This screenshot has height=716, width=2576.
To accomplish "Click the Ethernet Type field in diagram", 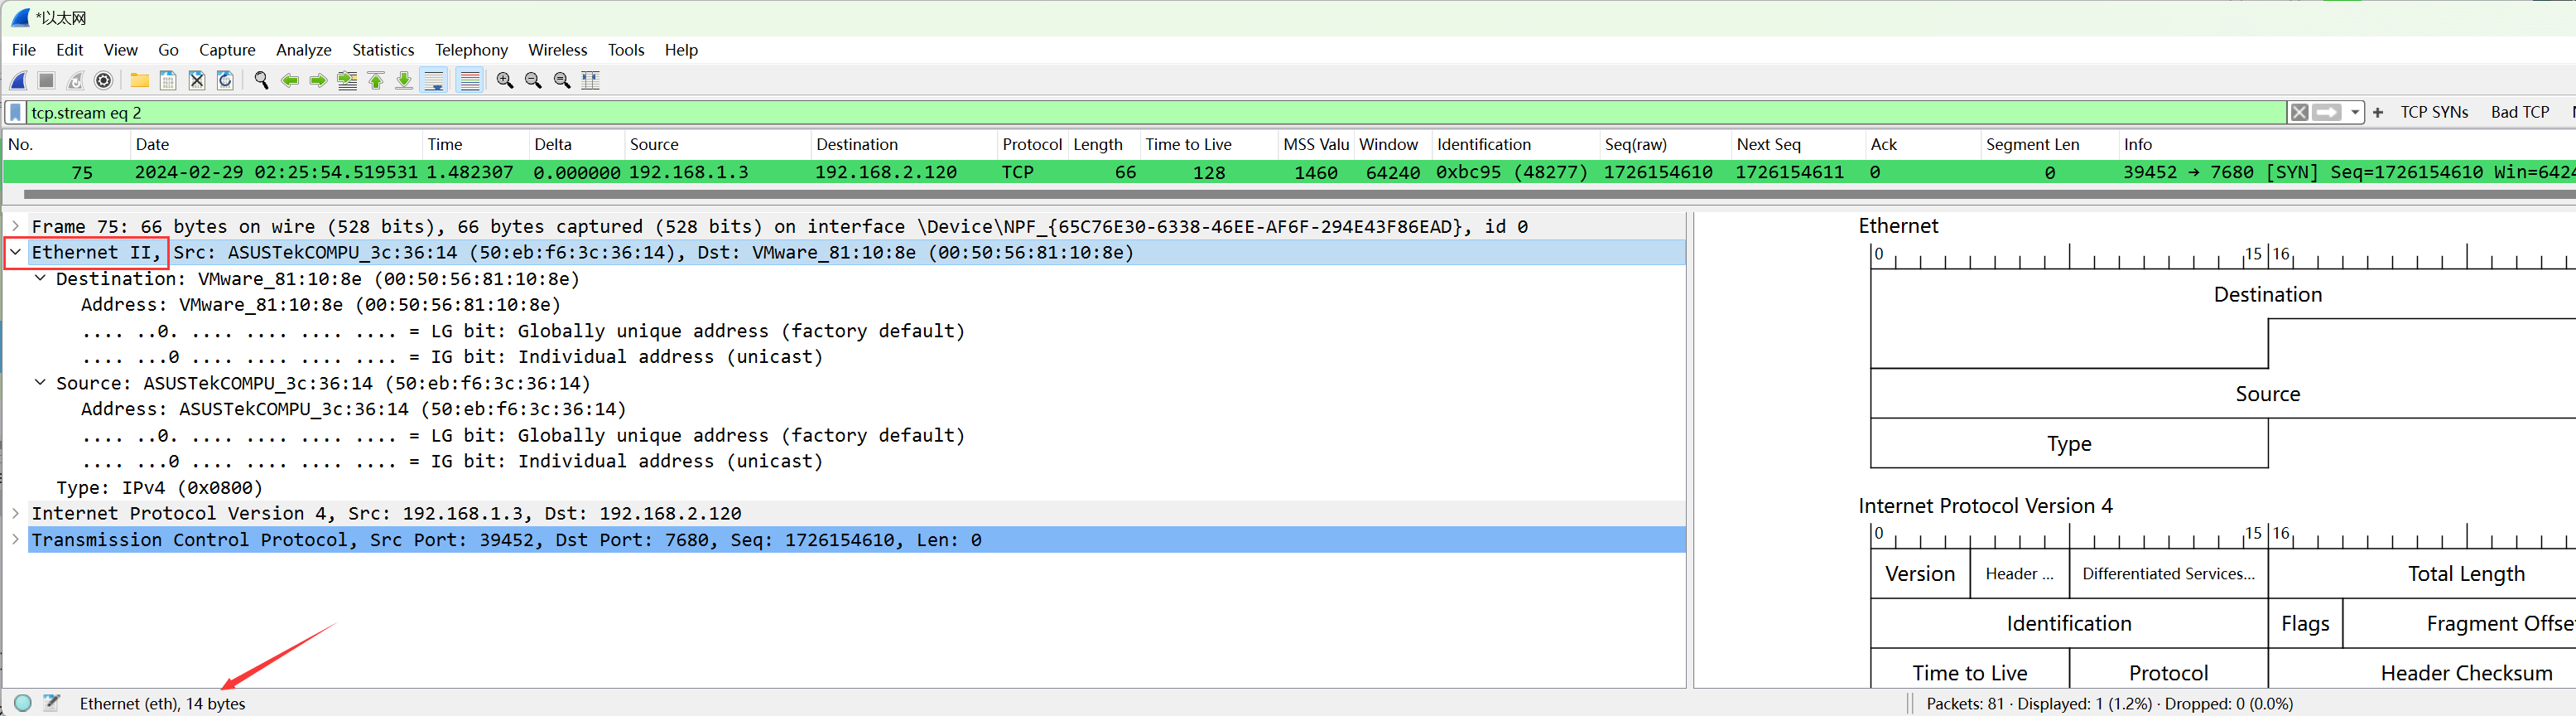I will click(2069, 443).
